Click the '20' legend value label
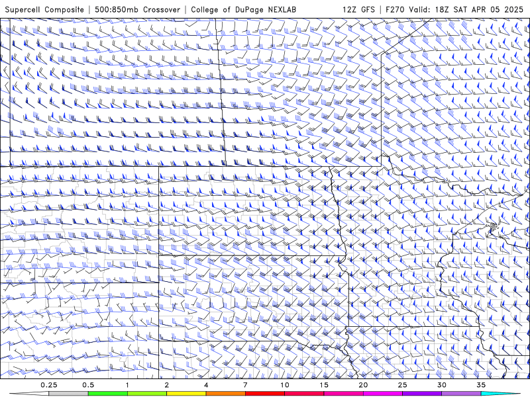 [363, 385]
